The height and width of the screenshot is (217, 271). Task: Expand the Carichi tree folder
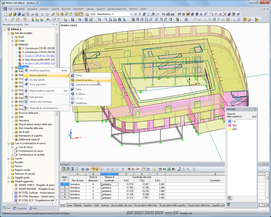click(x=8, y=159)
